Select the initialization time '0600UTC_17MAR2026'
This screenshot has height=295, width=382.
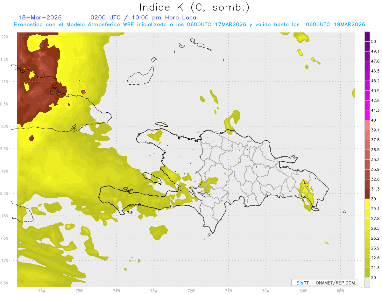pos(216,25)
